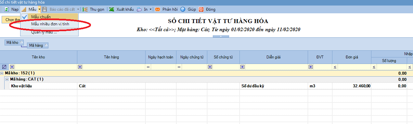
Task: Choose Mẫu nhiều đơn vị tính
Action: tap(50, 24)
